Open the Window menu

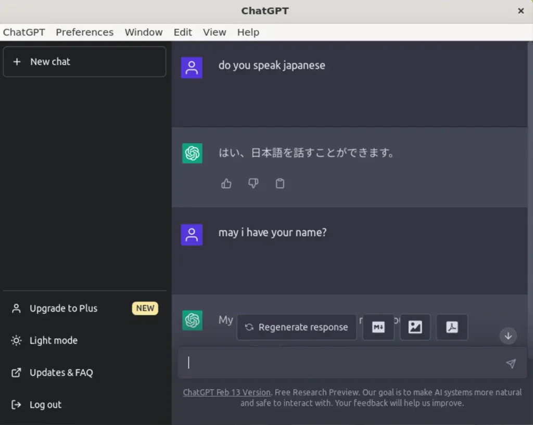(144, 32)
